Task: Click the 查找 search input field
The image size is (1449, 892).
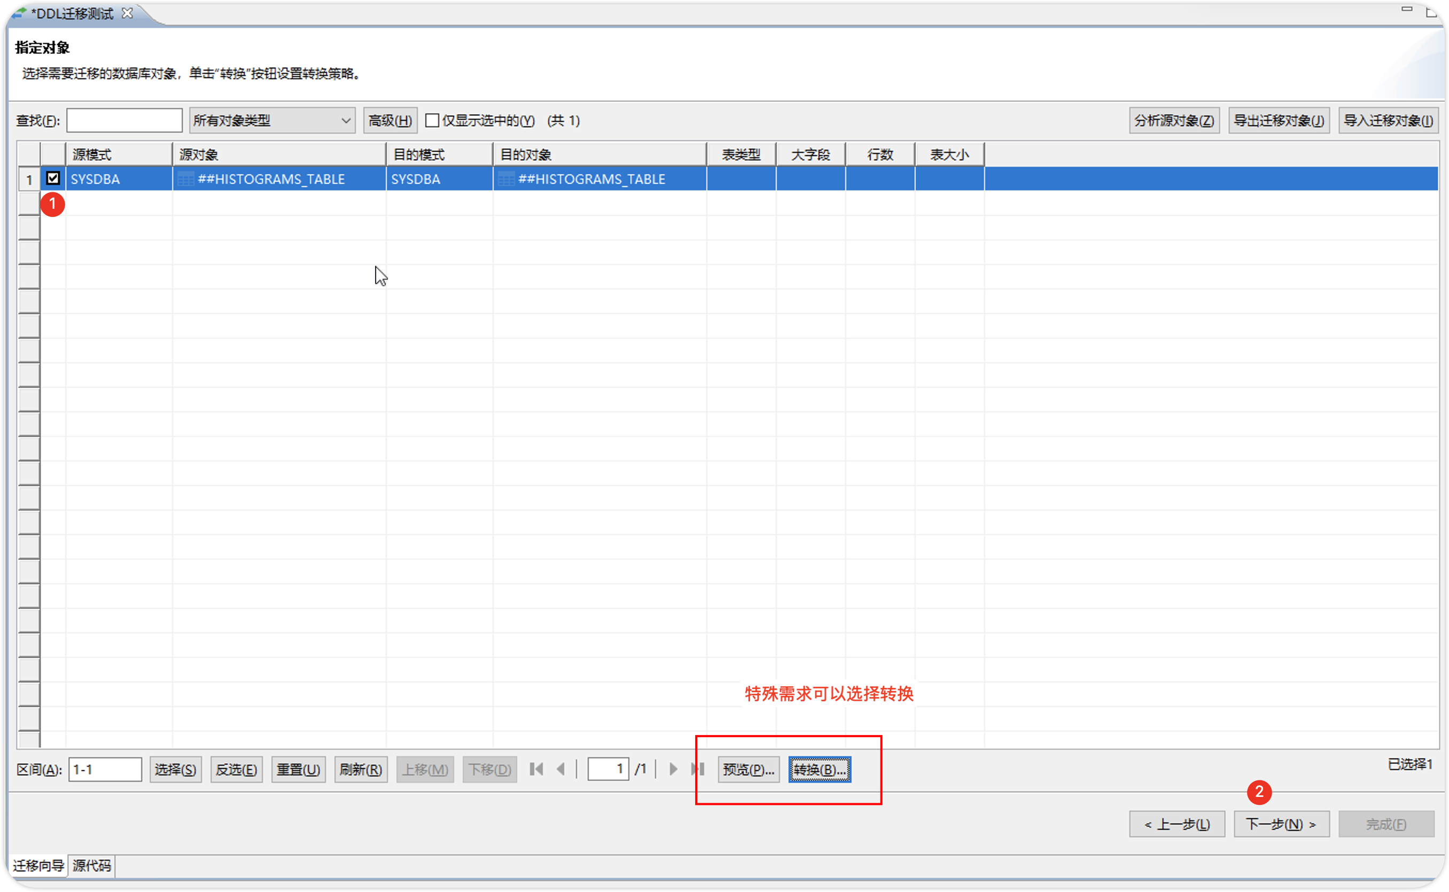Action: (x=124, y=120)
